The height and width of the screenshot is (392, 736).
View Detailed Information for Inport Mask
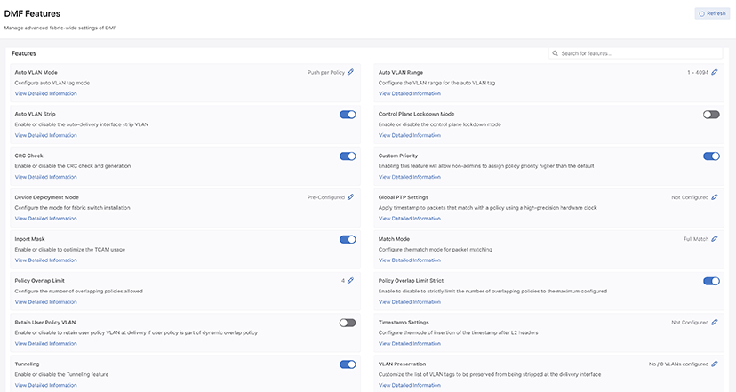(x=45, y=260)
